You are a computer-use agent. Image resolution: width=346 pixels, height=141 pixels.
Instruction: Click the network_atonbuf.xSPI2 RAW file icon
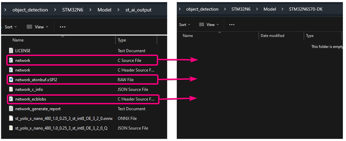pyautogui.click(x=11, y=79)
